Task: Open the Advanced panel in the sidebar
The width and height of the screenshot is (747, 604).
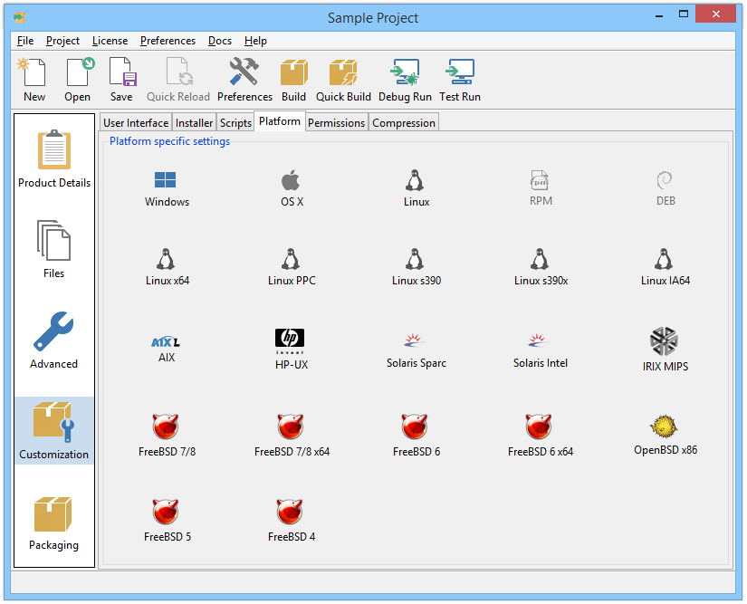Action: point(53,340)
